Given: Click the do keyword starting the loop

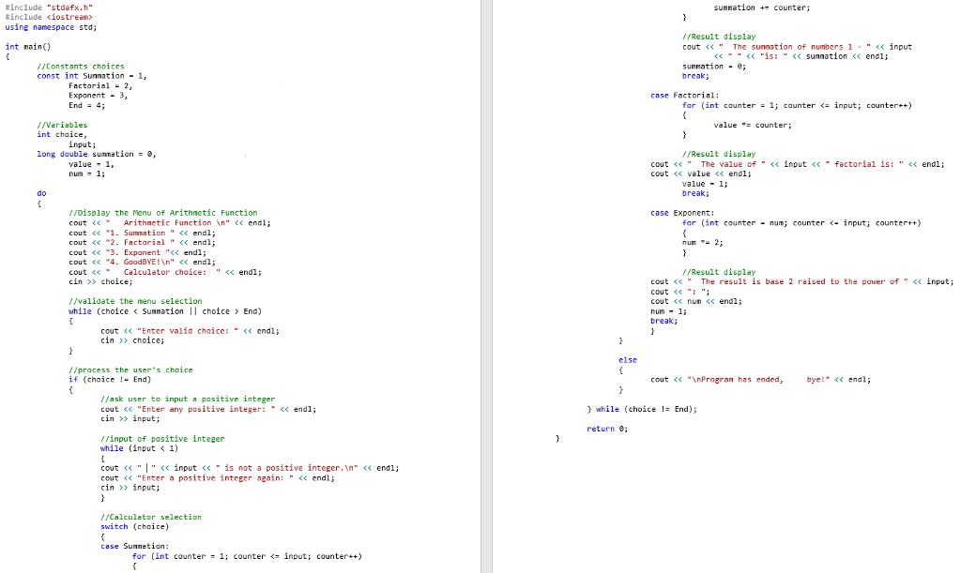Looking at the screenshot, I should (40, 192).
